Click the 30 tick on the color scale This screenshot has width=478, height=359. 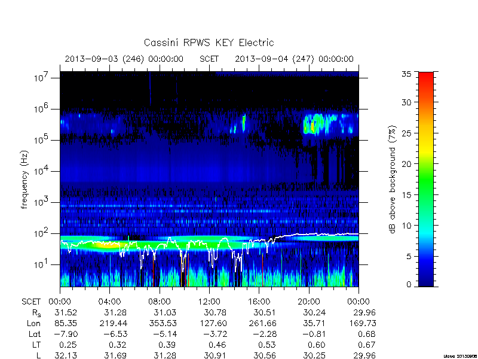(406, 102)
